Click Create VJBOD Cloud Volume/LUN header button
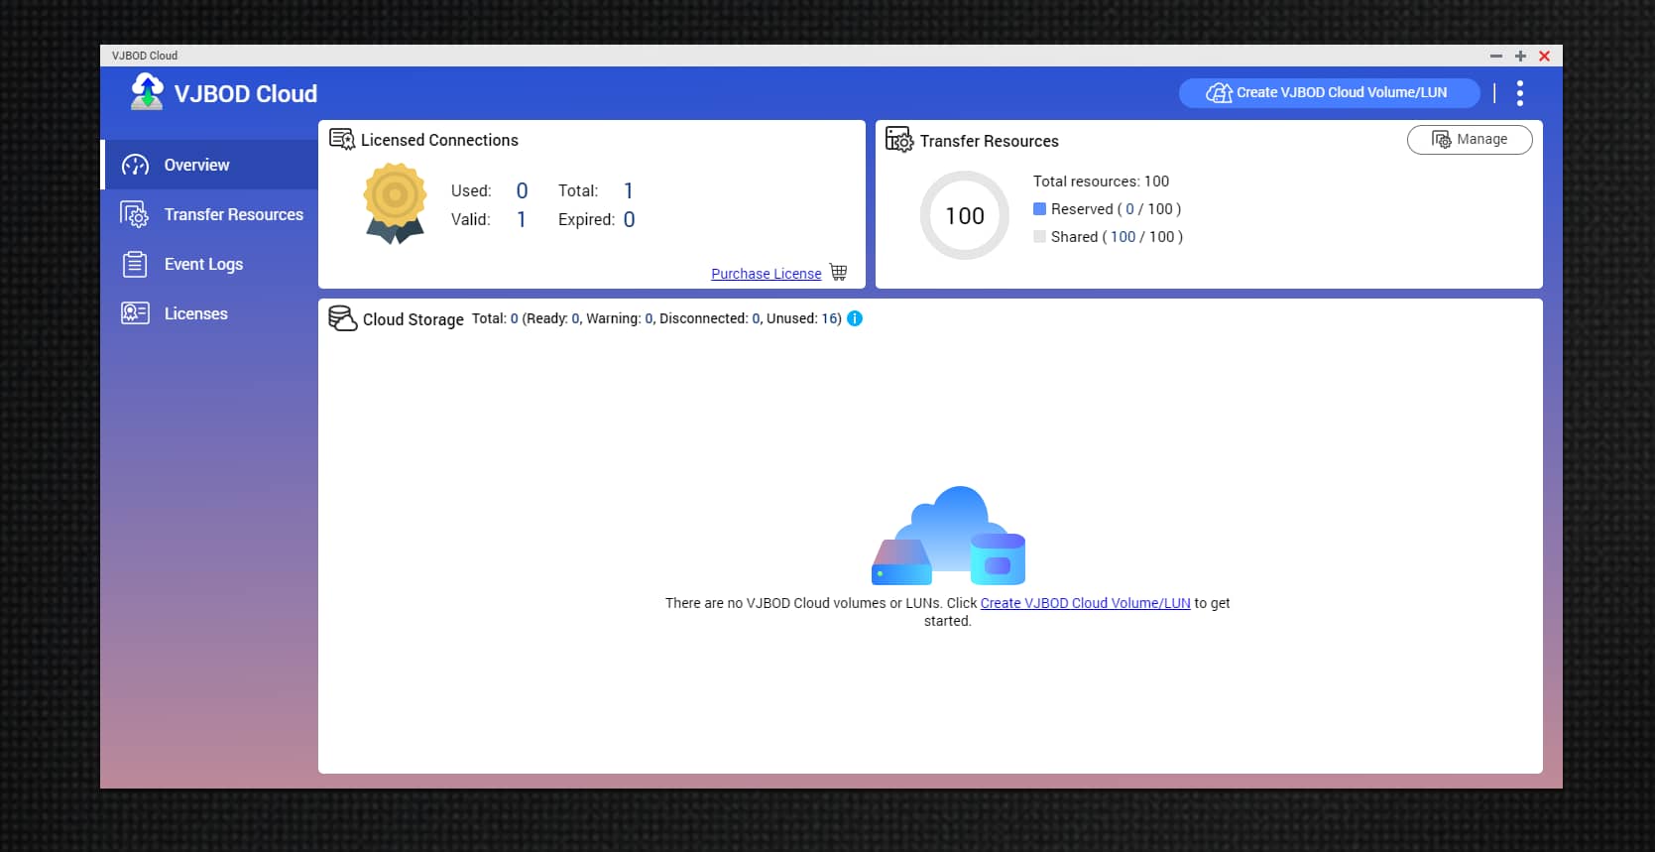The width and height of the screenshot is (1655, 852). coord(1329,92)
